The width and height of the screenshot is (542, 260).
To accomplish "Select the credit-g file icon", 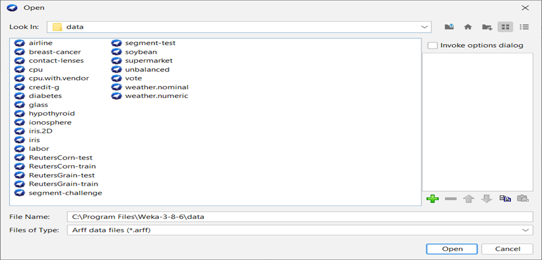I will pyautogui.click(x=19, y=87).
